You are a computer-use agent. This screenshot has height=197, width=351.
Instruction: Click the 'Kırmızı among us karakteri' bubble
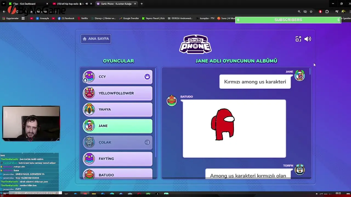255,82
